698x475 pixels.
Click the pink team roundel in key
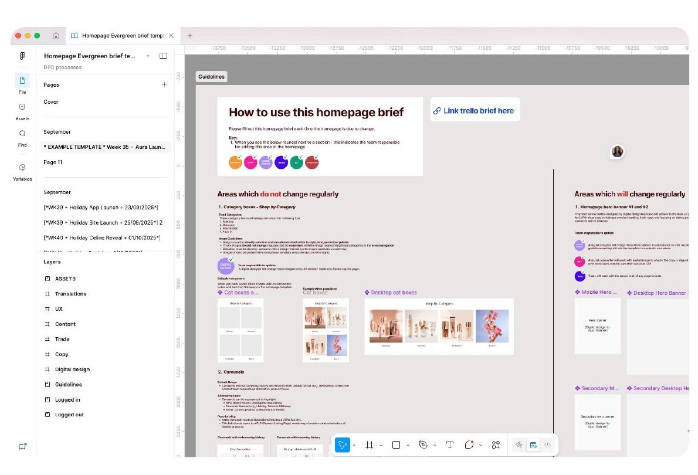tap(250, 162)
